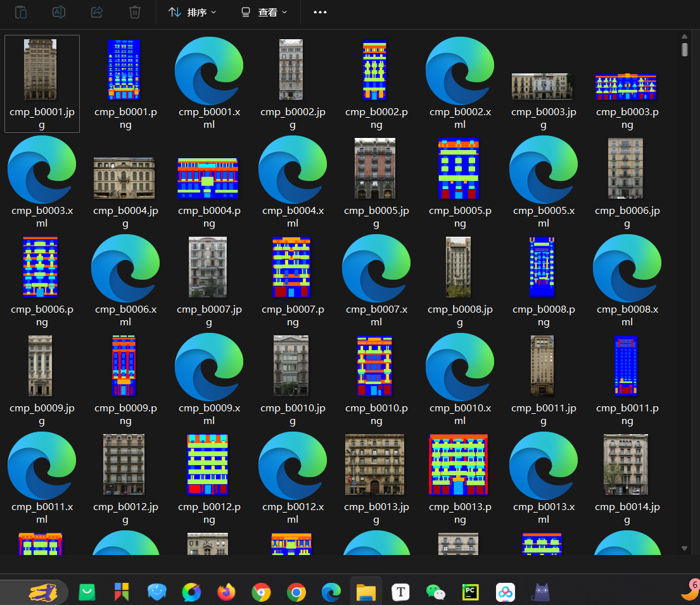Select the cmp_b0011.xml Edge file icon
The width and height of the screenshot is (700, 605).
pyautogui.click(x=42, y=466)
